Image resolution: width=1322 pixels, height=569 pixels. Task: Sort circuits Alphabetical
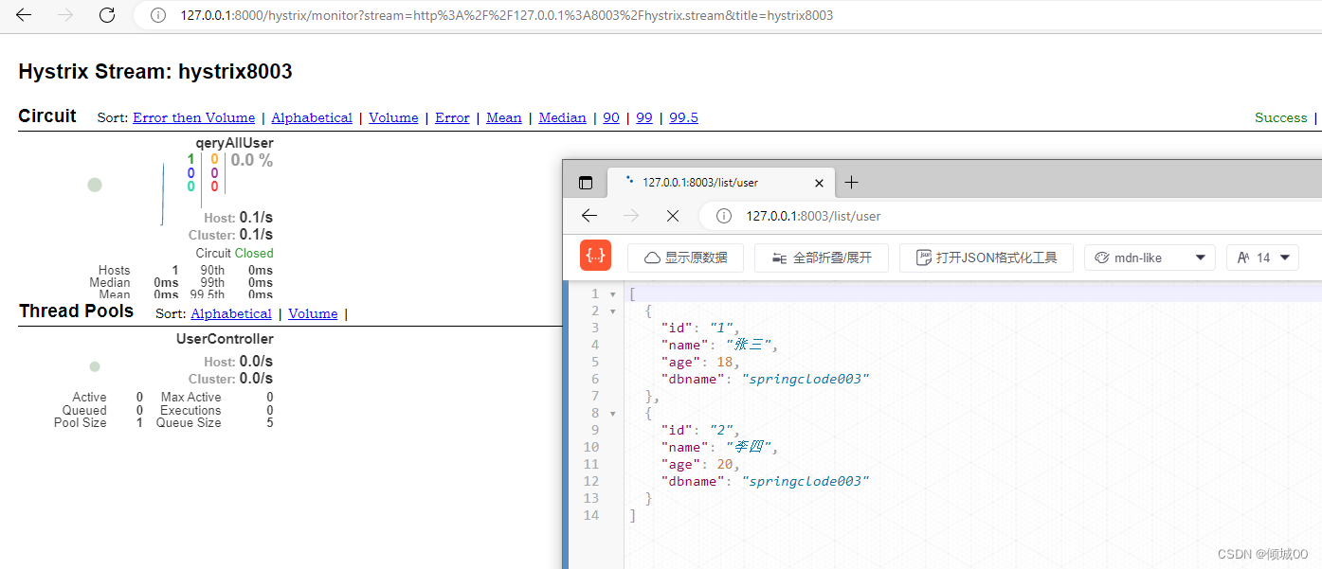click(x=312, y=117)
